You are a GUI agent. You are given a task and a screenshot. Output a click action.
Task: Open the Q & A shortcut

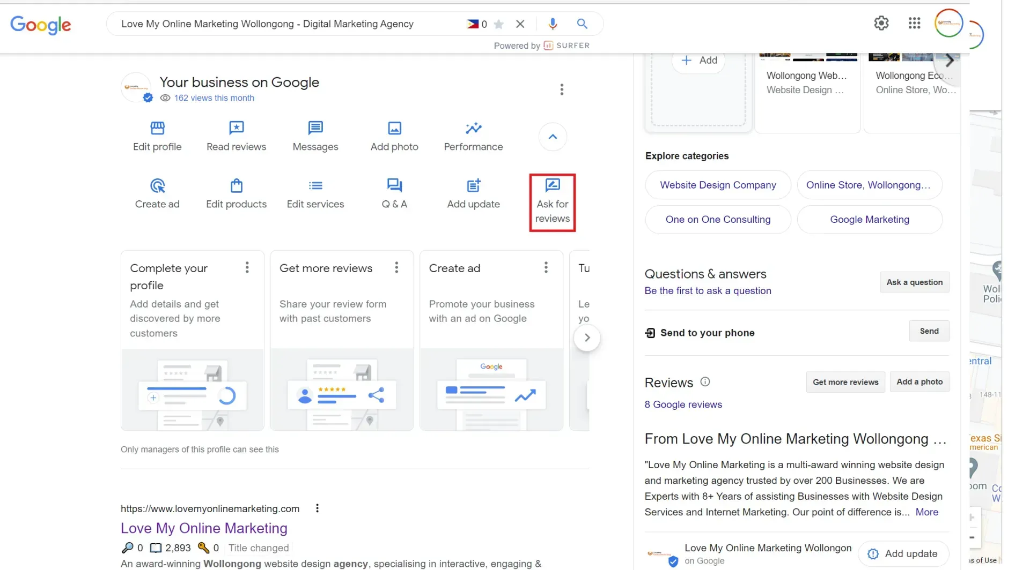(394, 194)
